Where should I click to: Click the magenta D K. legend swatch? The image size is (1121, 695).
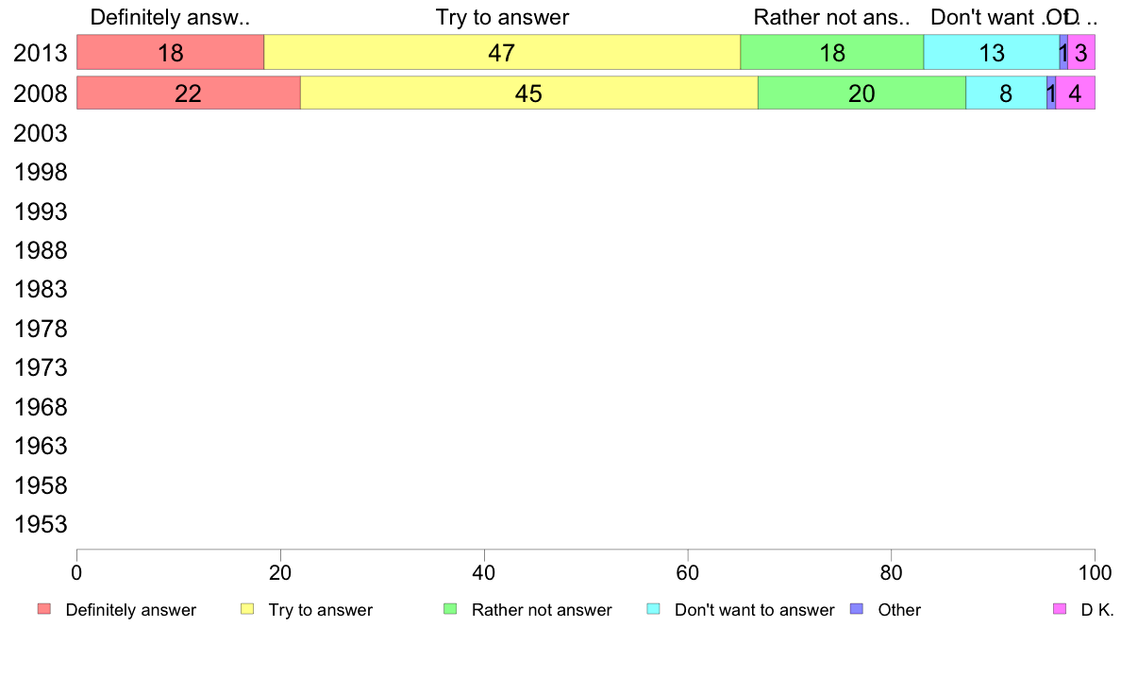pos(1060,609)
